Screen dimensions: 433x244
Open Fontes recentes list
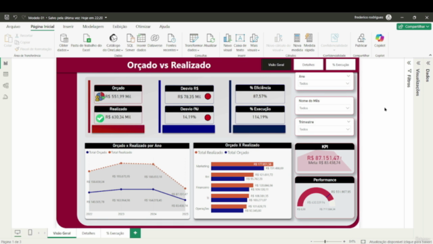pos(170,42)
